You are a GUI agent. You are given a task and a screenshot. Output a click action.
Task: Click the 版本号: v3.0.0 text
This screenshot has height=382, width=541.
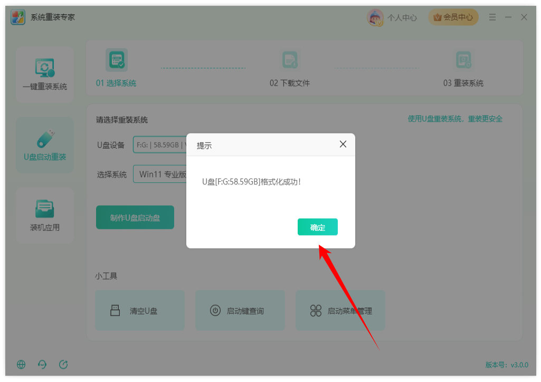point(507,365)
